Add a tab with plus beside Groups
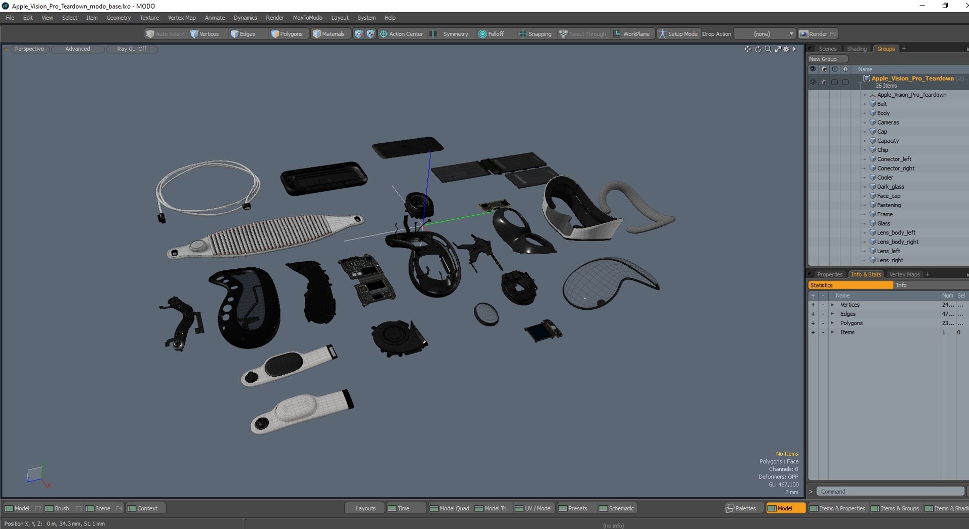The image size is (969, 529). (x=904, y=49)
